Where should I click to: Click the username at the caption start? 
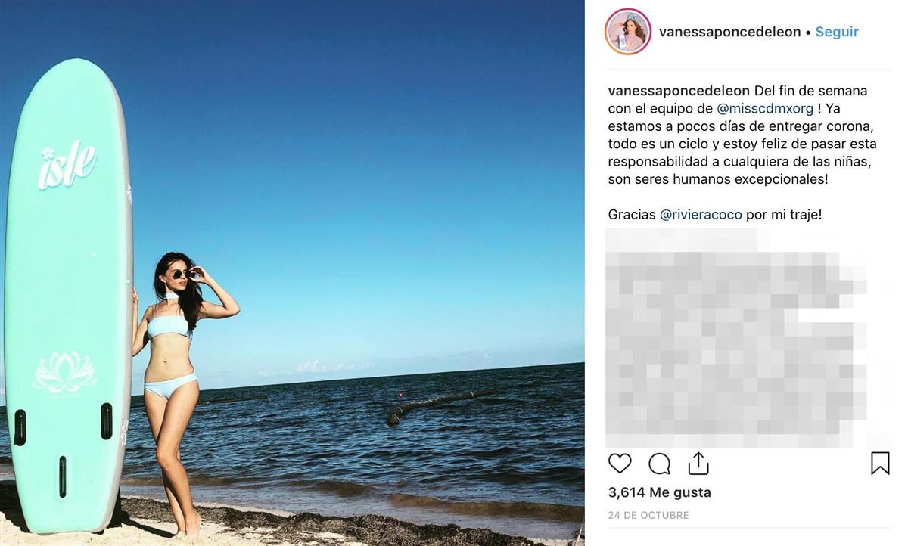[679, 91]
